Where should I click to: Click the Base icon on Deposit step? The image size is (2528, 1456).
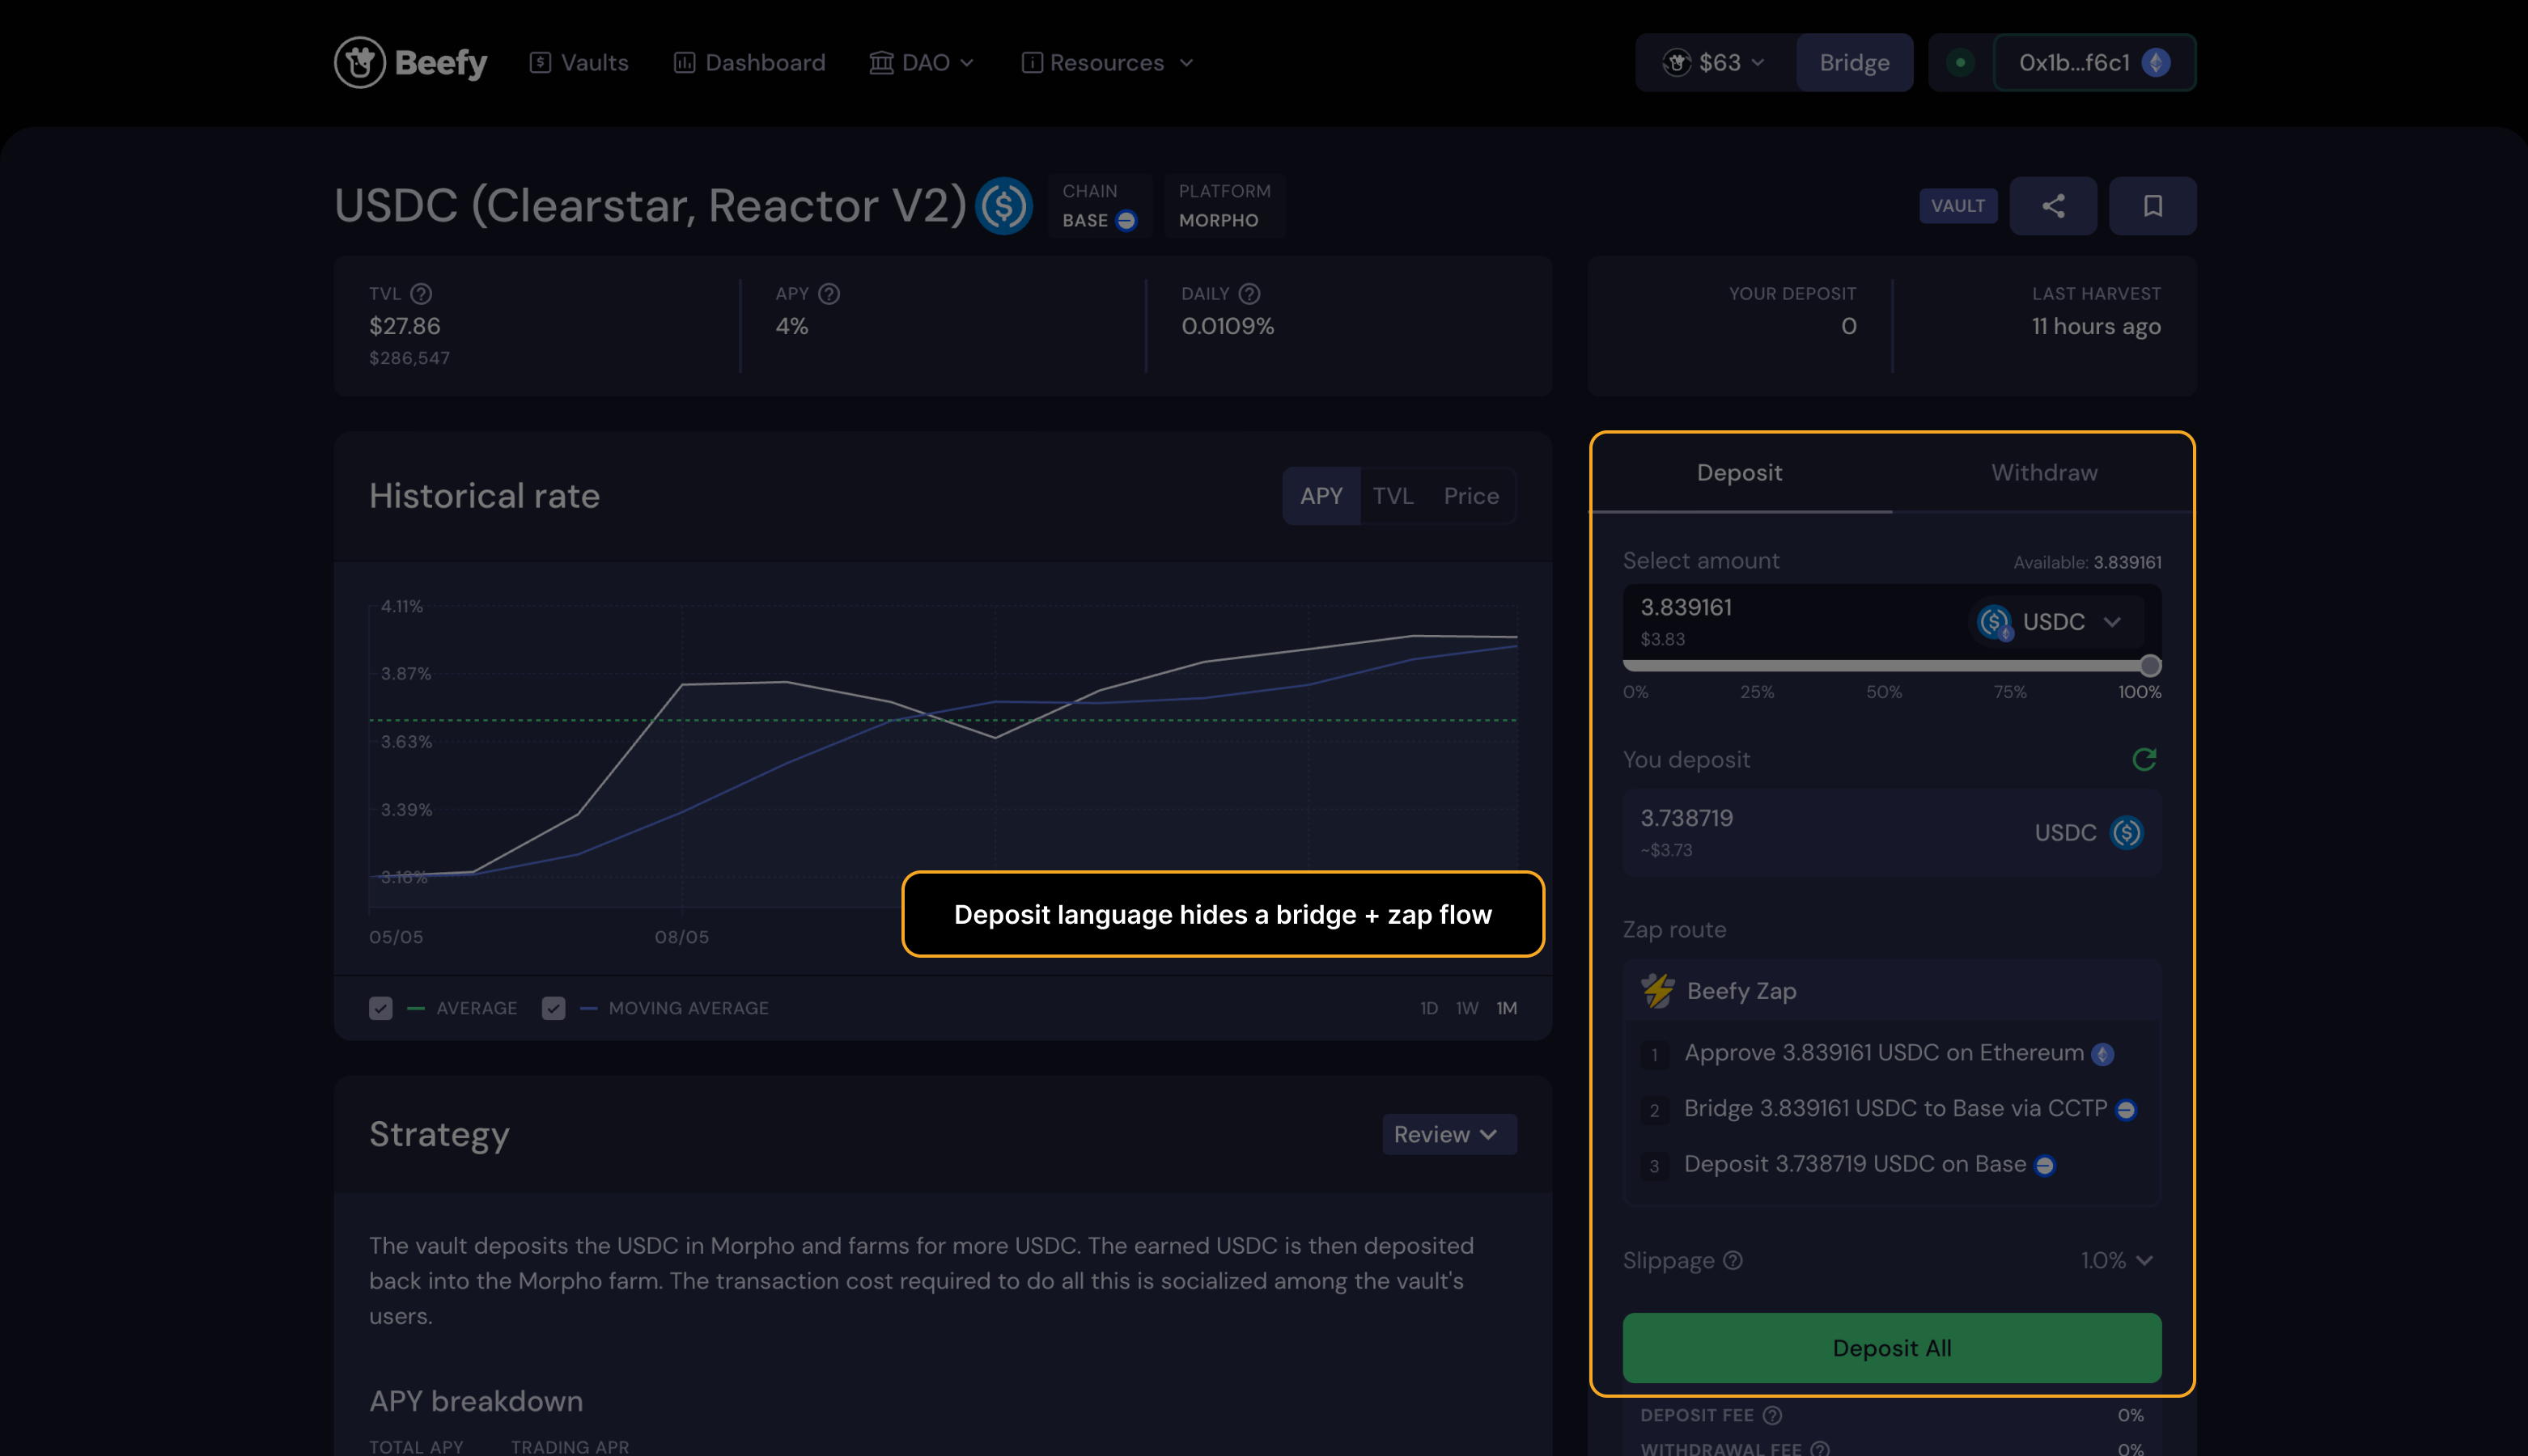2044,1165
